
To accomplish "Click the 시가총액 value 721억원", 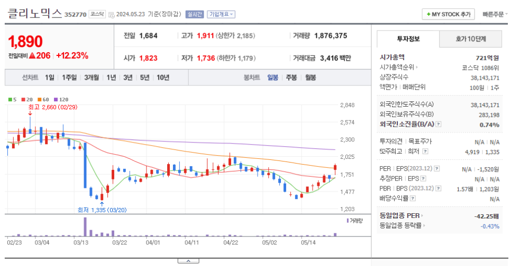I will (487, 58).
